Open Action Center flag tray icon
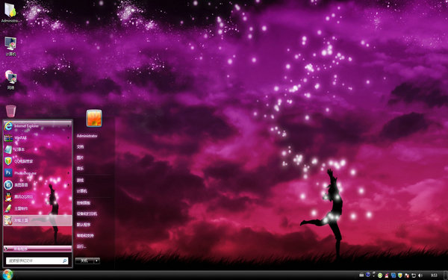Viewport: 448px width, 280px height. [x=407, y=276]
